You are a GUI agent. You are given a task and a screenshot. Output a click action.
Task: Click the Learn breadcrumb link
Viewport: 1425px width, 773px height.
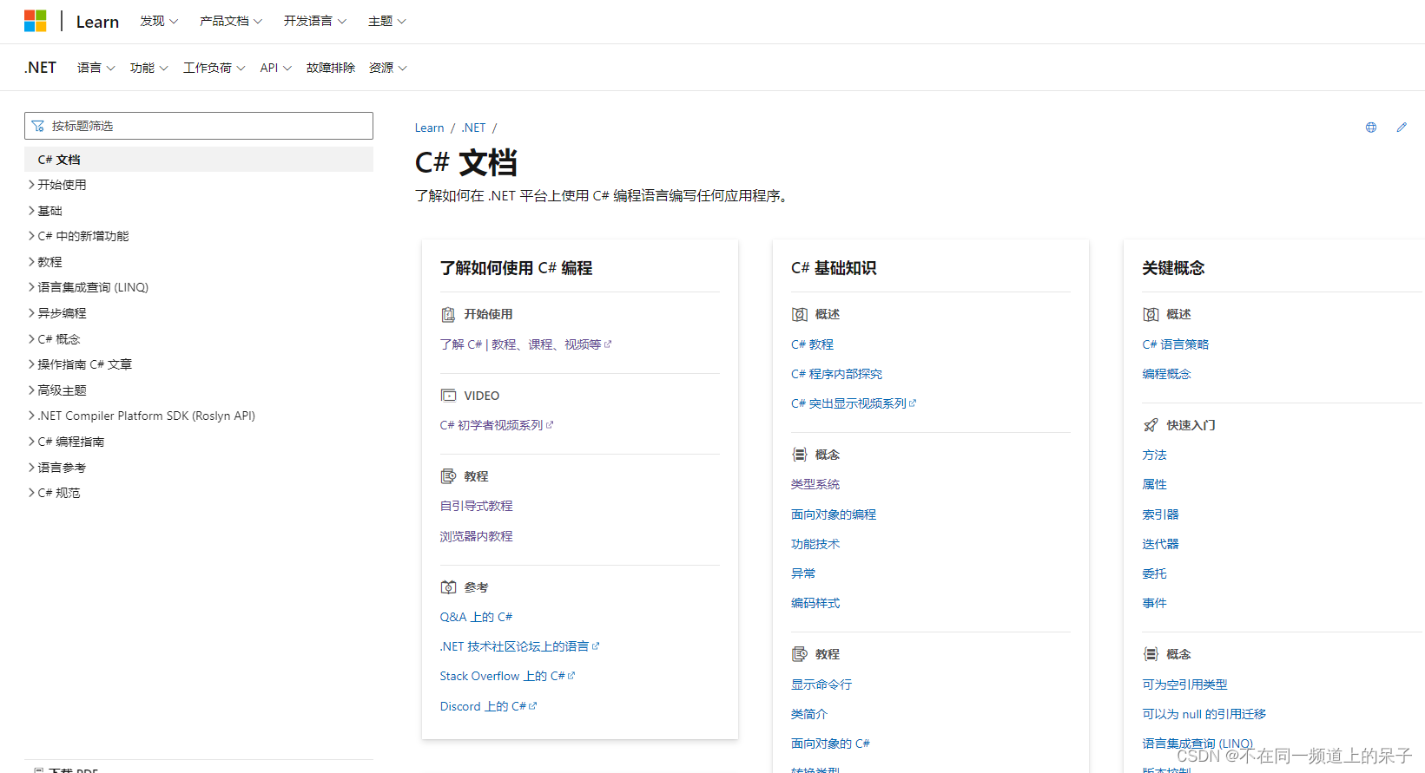429,128
